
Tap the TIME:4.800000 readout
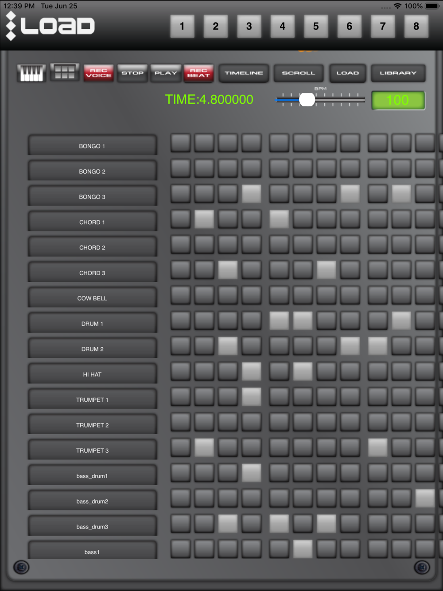click(x=209, y=99)
